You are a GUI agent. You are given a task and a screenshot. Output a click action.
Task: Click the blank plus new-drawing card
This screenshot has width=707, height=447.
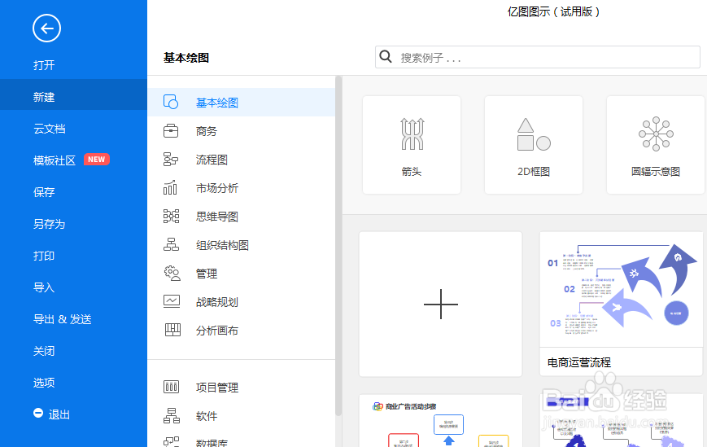click(x=440, y=304)
